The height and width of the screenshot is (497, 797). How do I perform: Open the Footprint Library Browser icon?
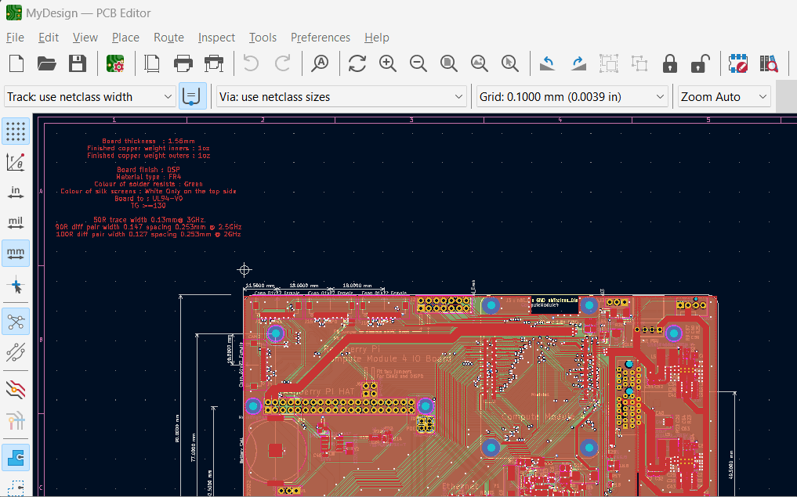[769, 64]
